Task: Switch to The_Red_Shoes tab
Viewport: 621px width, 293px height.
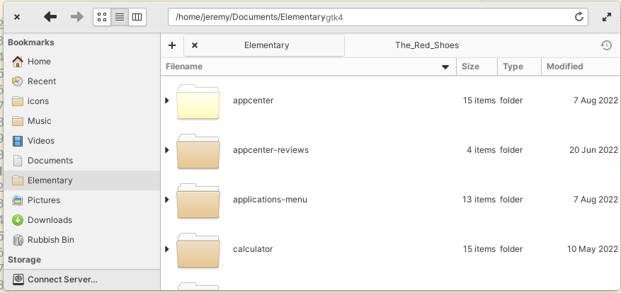Action: pyautogui.click(x=427, y=45)
